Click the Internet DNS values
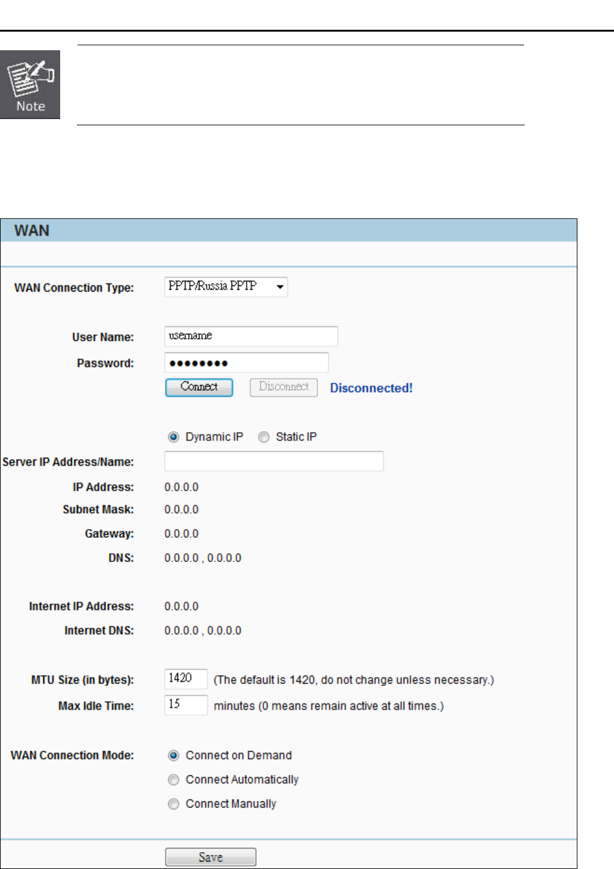Image resolution: width=614 pixels, height=869 pixels. click(203, 631)
